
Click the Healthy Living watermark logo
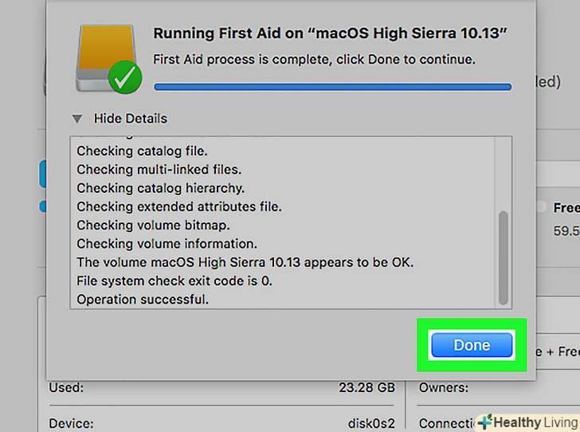pyautogui.click(x=527, y=422)
